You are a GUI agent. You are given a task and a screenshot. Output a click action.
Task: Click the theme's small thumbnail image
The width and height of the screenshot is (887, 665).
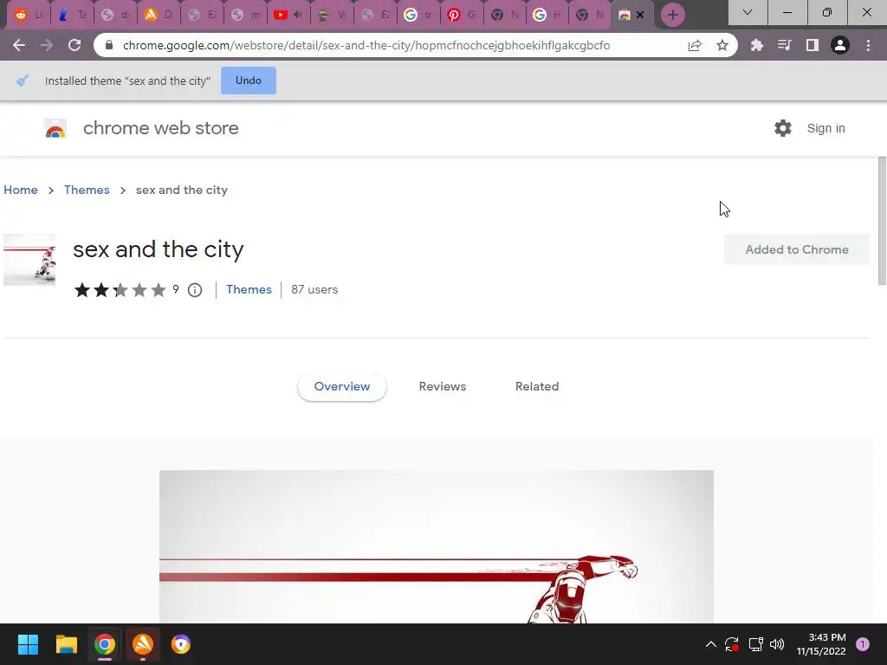point(29,260)
